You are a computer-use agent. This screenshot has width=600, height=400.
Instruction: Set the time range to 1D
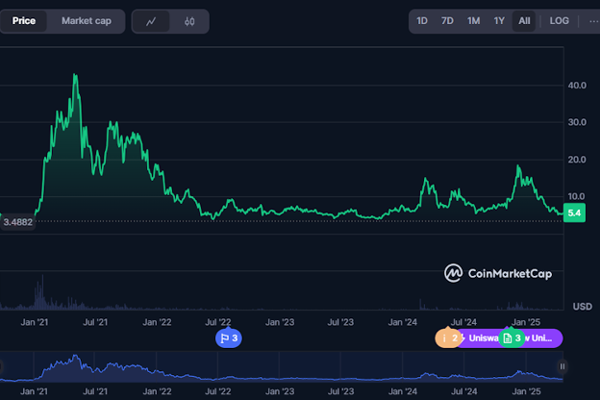click(422, 21)
